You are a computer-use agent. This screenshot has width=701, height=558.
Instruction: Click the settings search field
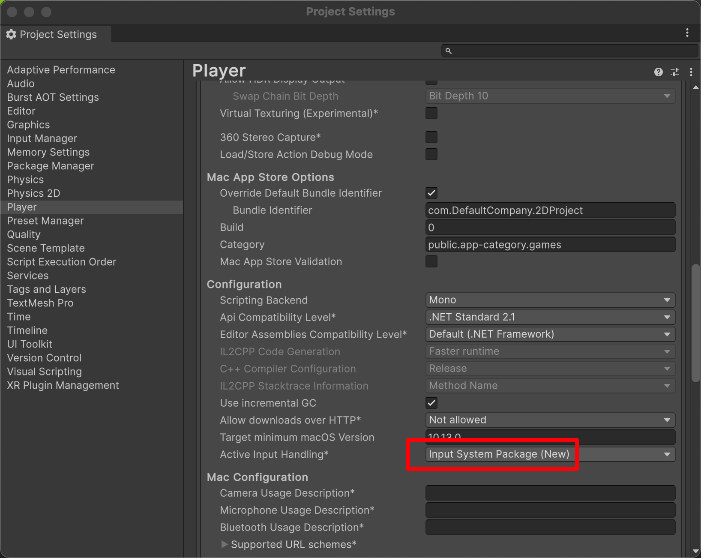tap(570, 51)
